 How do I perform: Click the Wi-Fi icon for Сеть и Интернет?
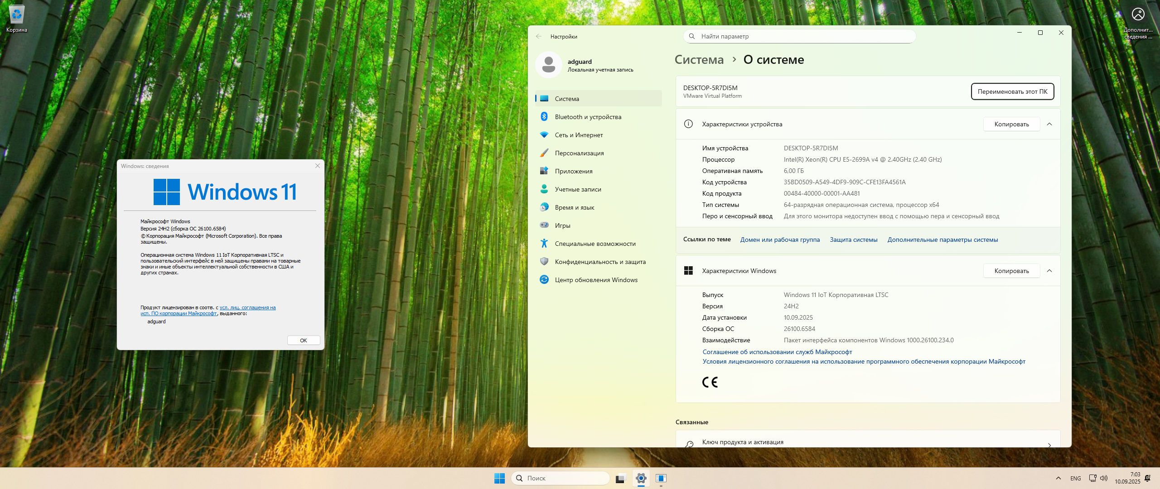(x=544, y=135)
